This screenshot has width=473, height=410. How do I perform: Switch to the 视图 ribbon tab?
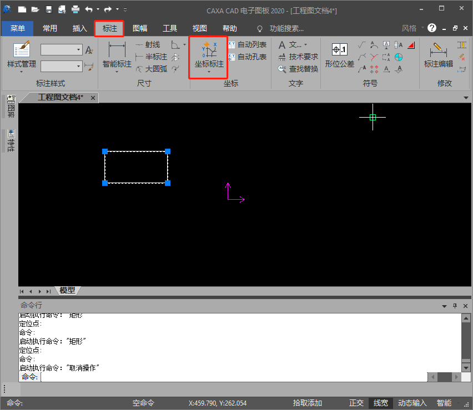[x=200, y=28]
